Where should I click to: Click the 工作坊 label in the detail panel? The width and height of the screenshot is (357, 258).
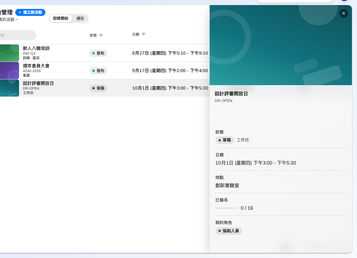(243, 140)
